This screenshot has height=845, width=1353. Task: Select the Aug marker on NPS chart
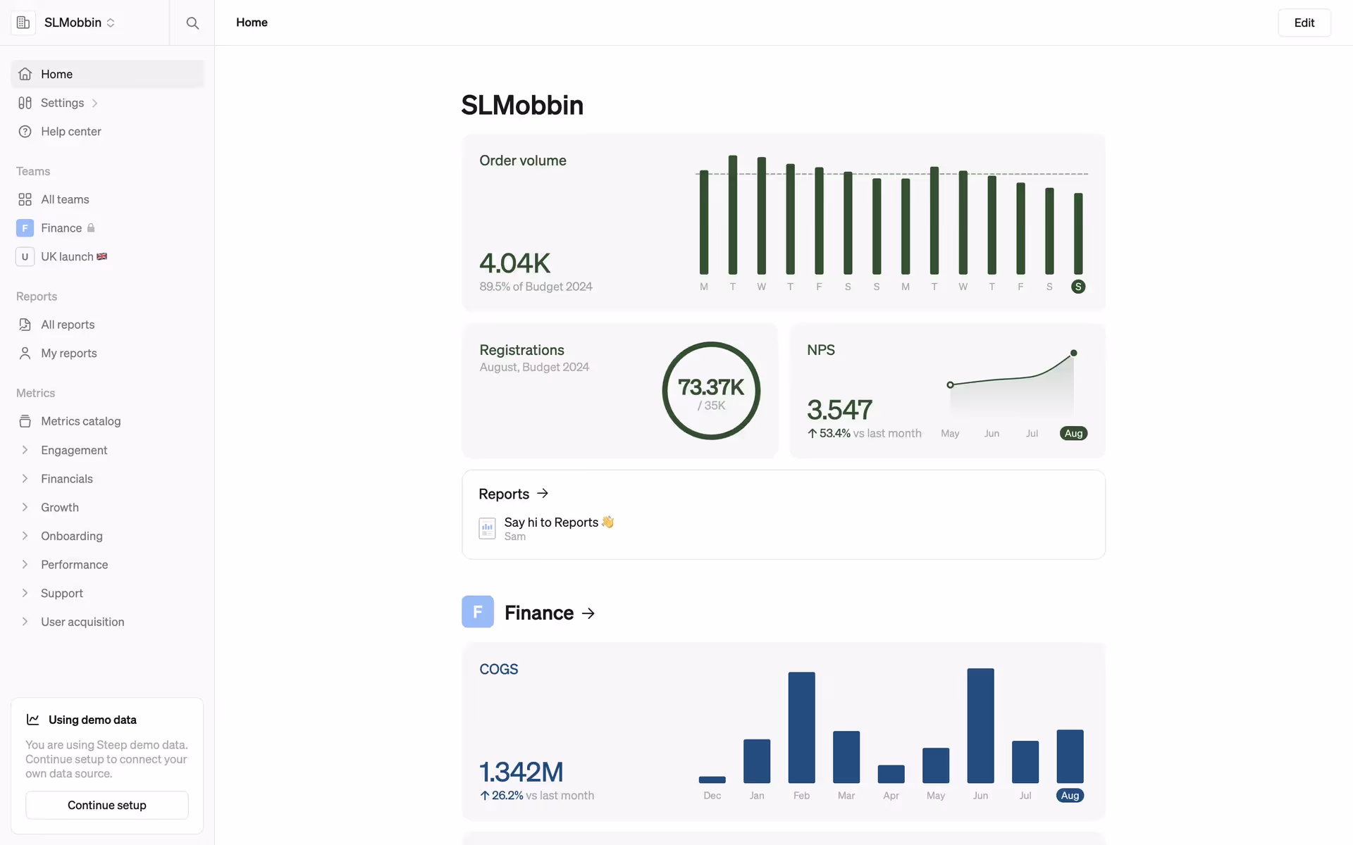(x=1073, y=434)
